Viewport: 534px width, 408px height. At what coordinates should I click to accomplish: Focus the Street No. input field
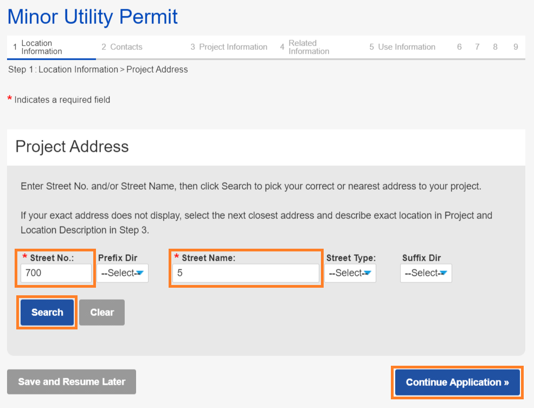pos(56,273)
